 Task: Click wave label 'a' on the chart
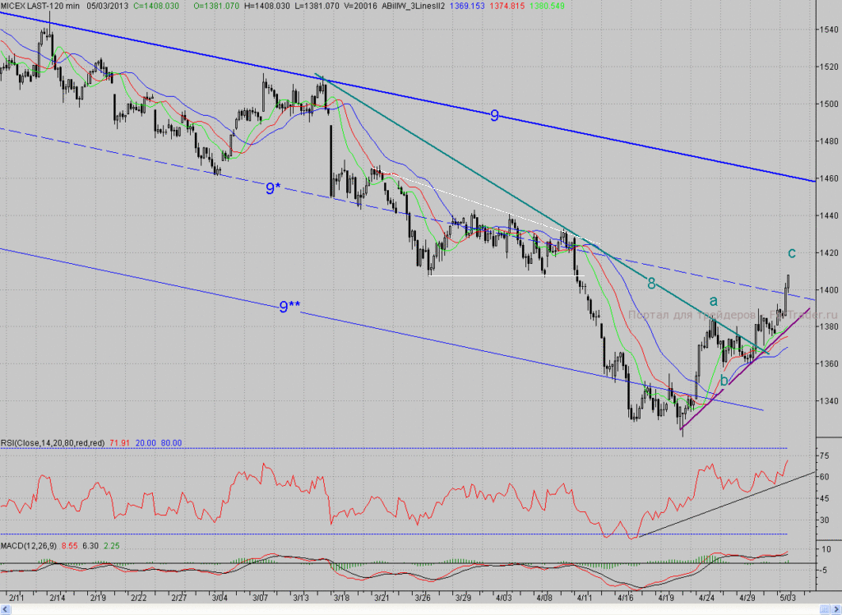pyautogui.click(x=713, y=301)
